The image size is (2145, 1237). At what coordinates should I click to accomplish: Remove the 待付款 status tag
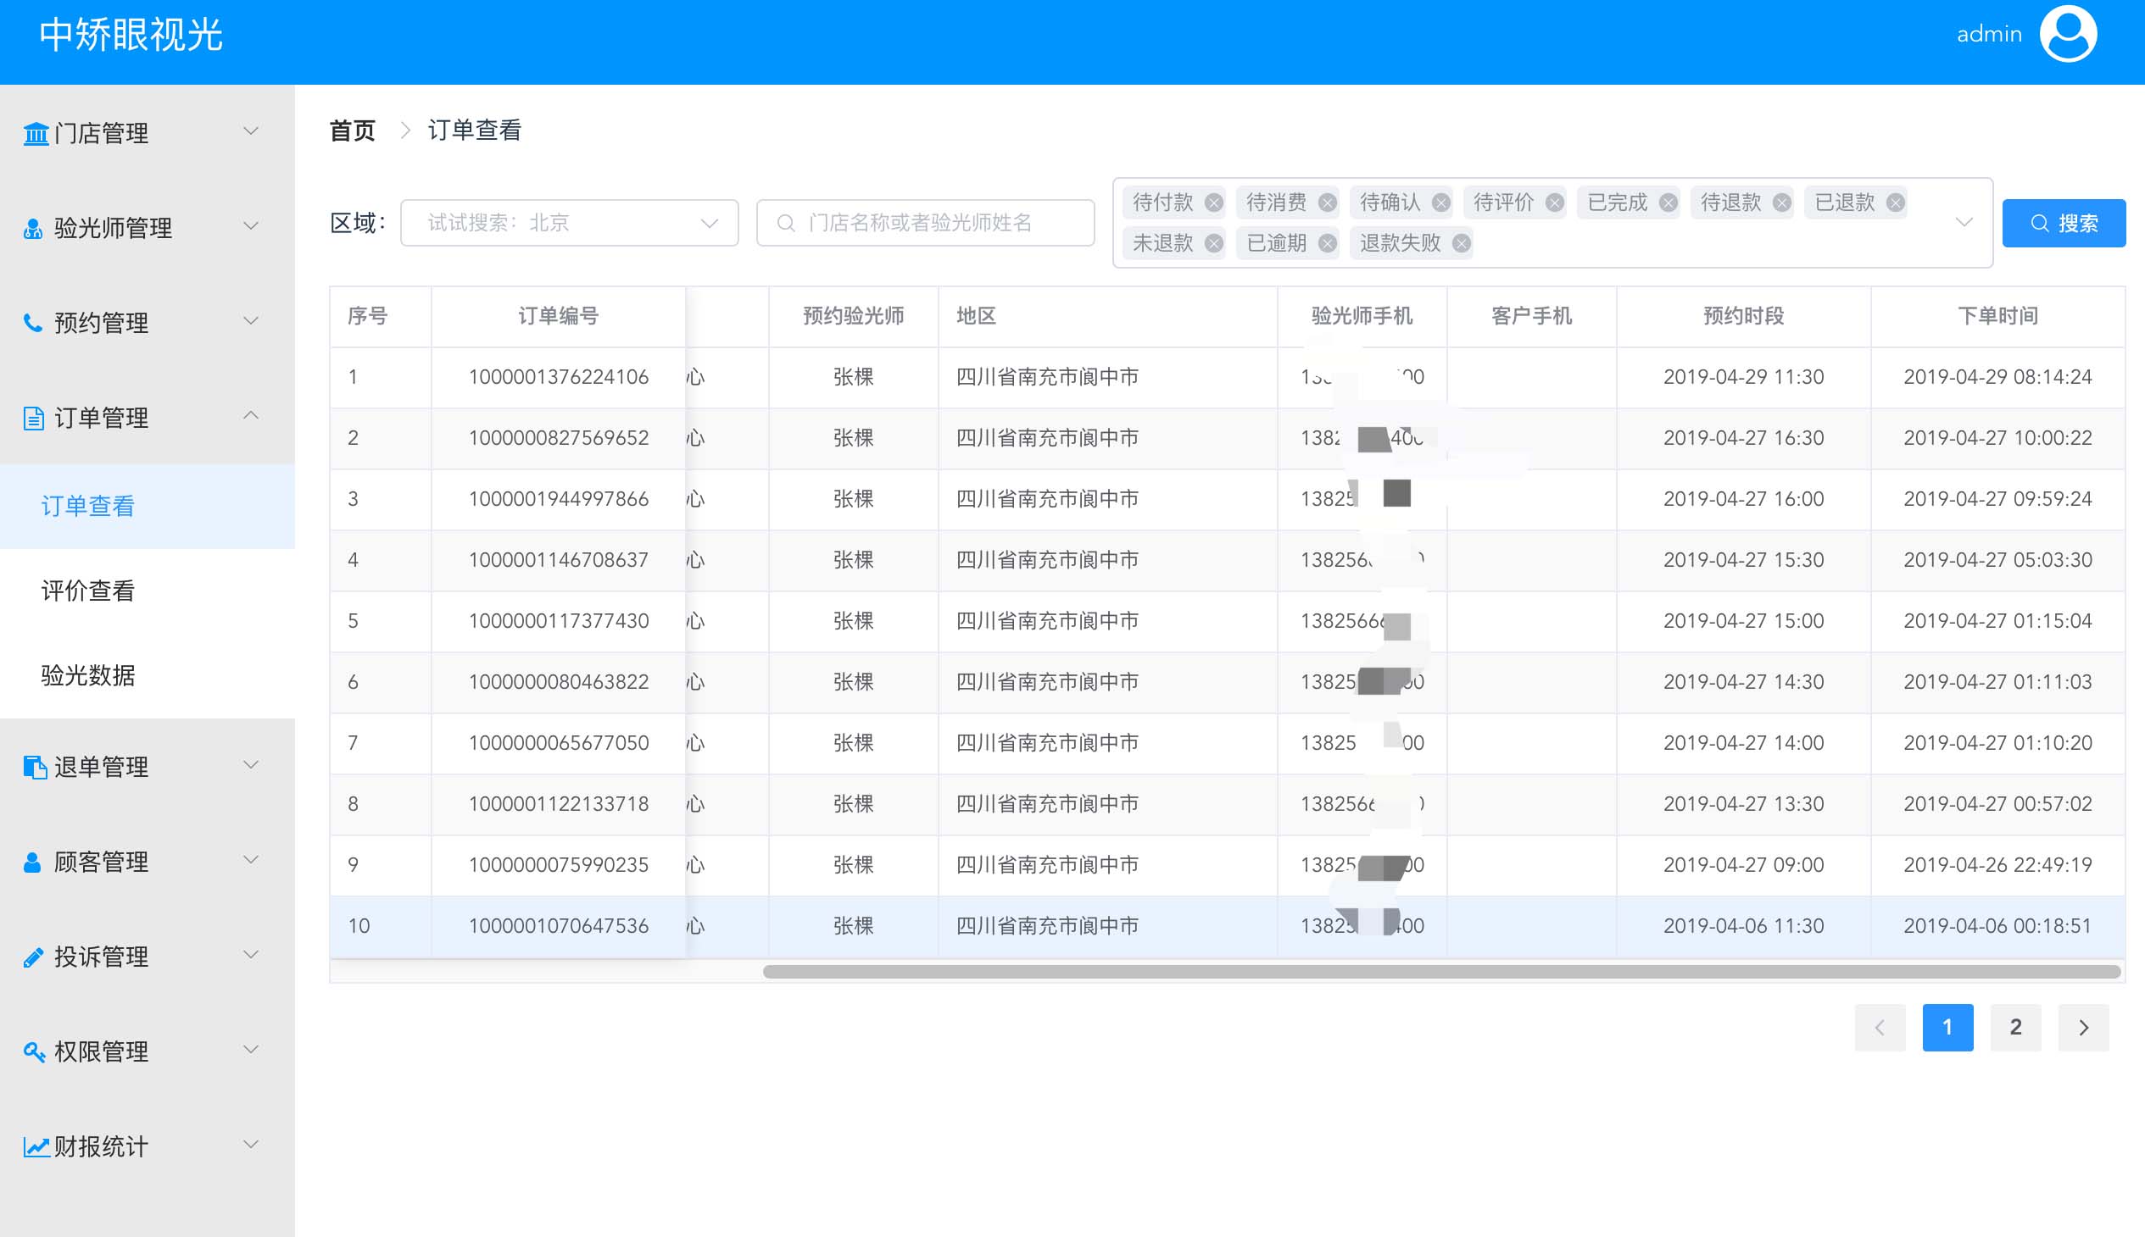(1214, 202)
